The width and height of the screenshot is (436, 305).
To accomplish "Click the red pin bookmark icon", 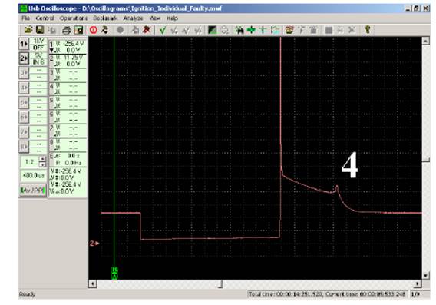I will [147, 30].
